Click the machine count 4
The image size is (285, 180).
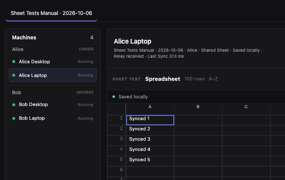92,38
